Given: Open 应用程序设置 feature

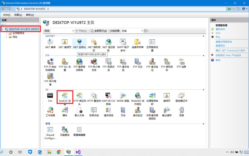Looking at the screenshot, I should pyautogui.click(x=152, y=45).
